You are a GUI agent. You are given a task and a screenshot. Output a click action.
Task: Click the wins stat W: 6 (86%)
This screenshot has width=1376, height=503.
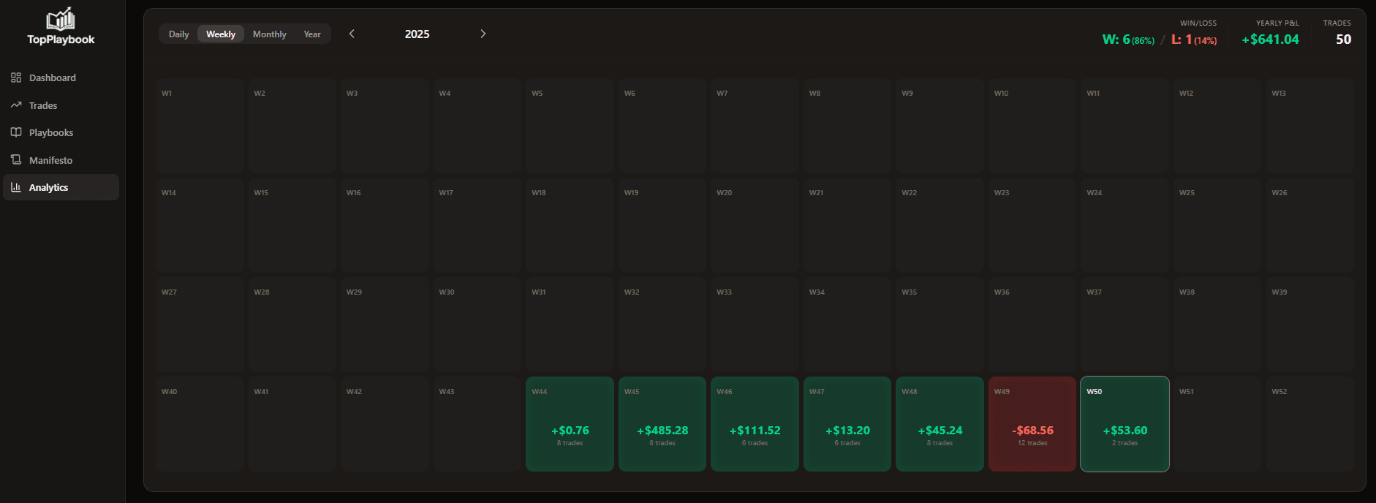[x=1128, y=39]
